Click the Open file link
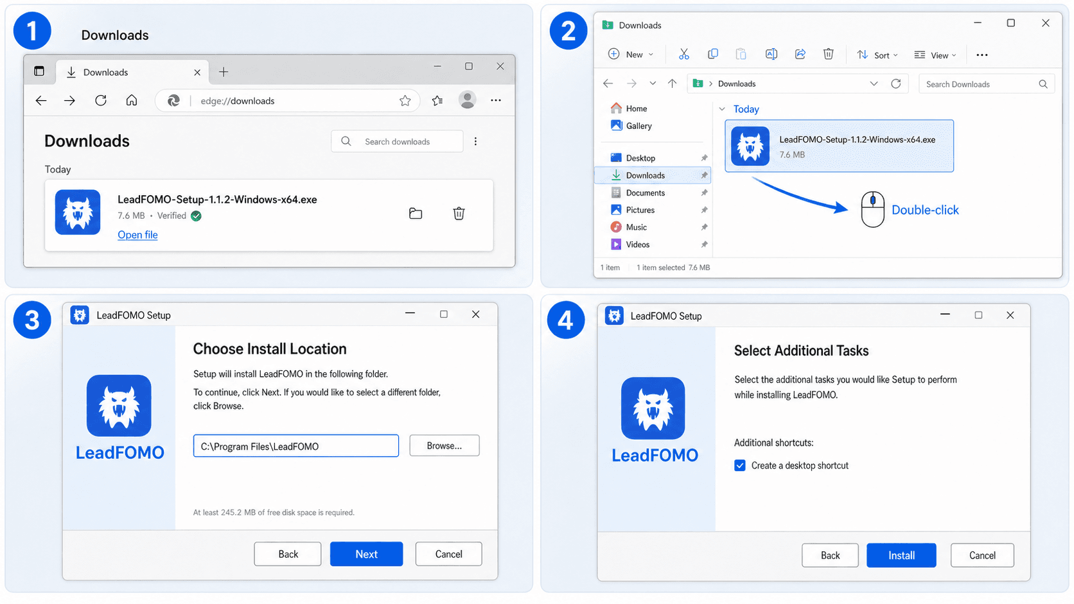This screenshot has height=604, width=1074. tap(137, 235)
